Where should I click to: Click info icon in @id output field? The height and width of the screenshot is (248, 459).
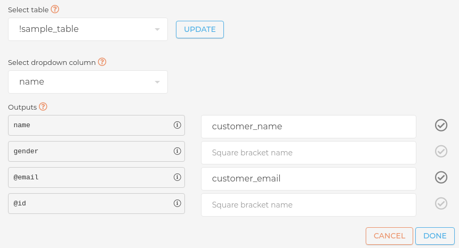point(178,204)
